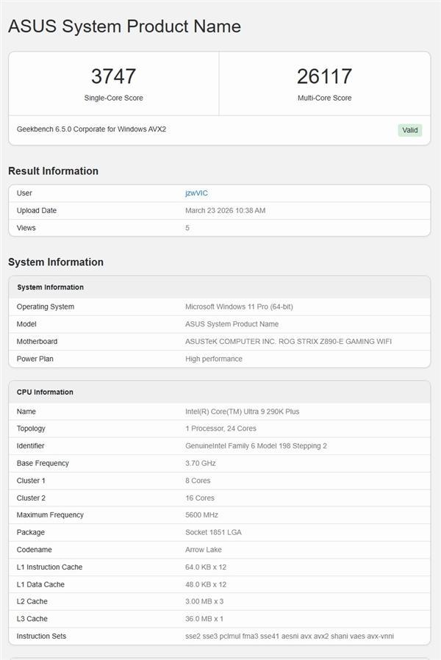441x660 pixels.
Task: Click the upload date March 23 2026 value
Action: click(225, 211)
